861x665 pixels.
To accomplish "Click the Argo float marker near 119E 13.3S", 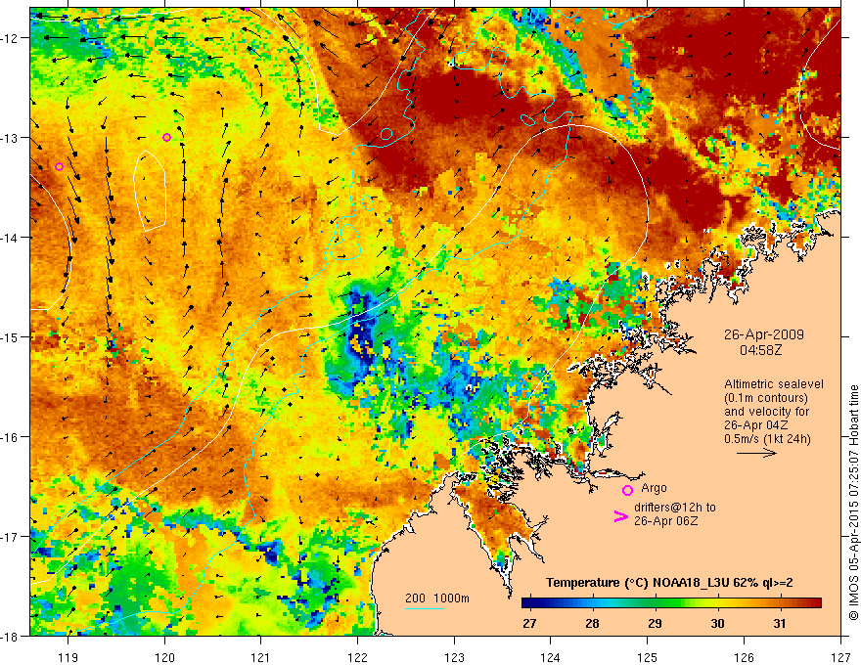I will (60, 167).
